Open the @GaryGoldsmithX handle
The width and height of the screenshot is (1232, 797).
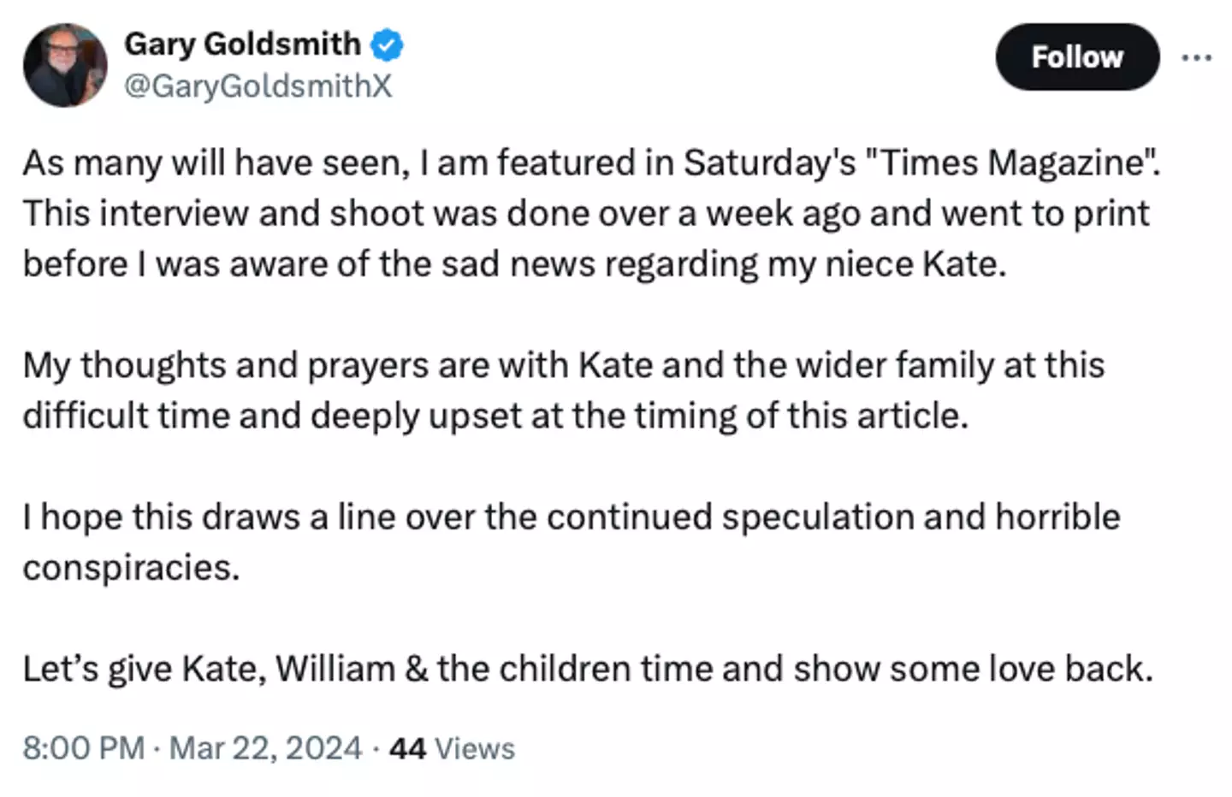pos(259,85)
